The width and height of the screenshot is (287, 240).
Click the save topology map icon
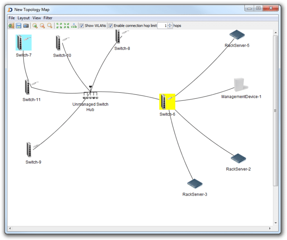click(x=18, y=26)
